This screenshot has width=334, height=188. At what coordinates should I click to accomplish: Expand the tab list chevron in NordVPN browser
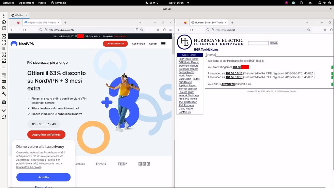tap(140, 23)
